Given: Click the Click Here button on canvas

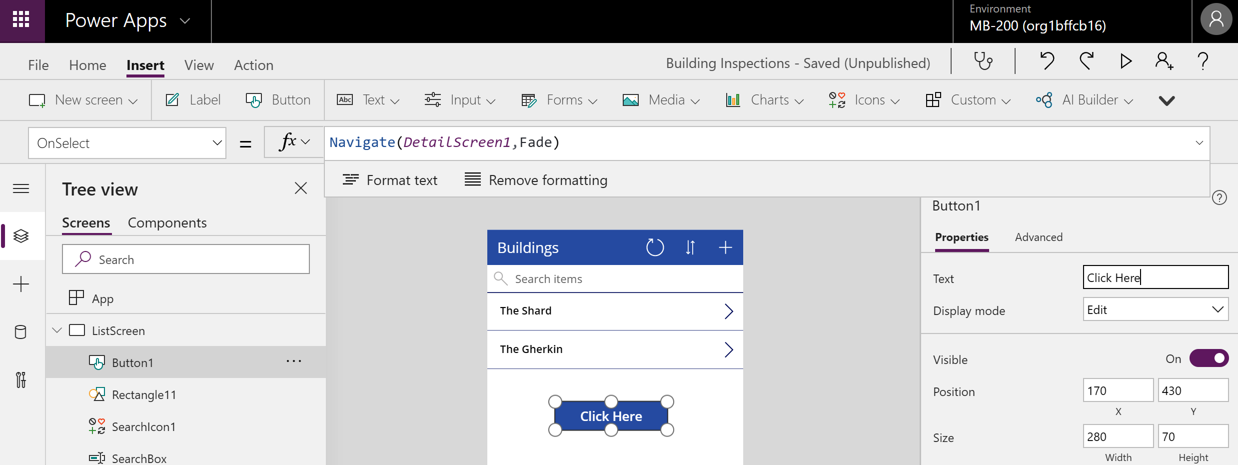Looking at the screenshot, I should (x=611, y=416).
